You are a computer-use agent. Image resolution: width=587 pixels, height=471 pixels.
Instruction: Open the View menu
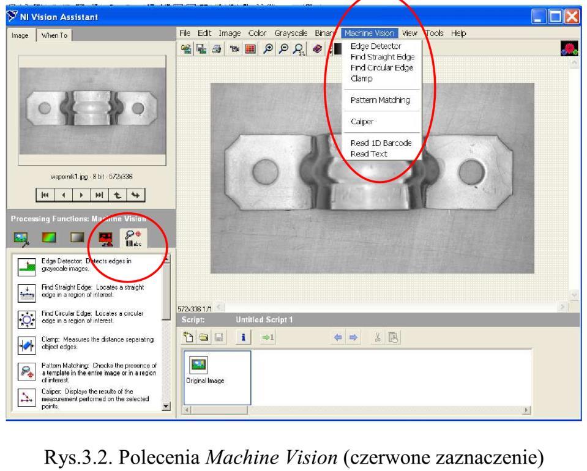pos(409,33)
